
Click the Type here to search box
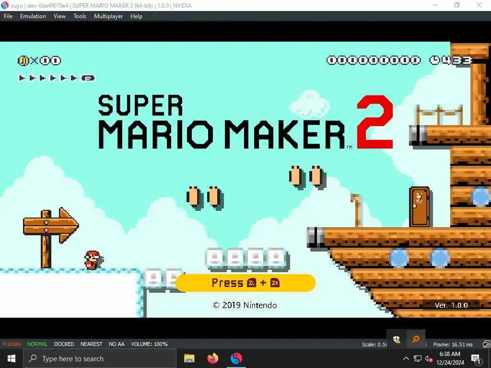pyautogui.click(x=100, y=358)
